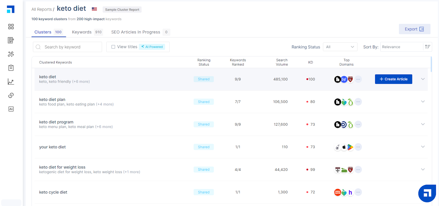Open the line chart analytics icon
The image size is (439, 206).
point(11,82)
